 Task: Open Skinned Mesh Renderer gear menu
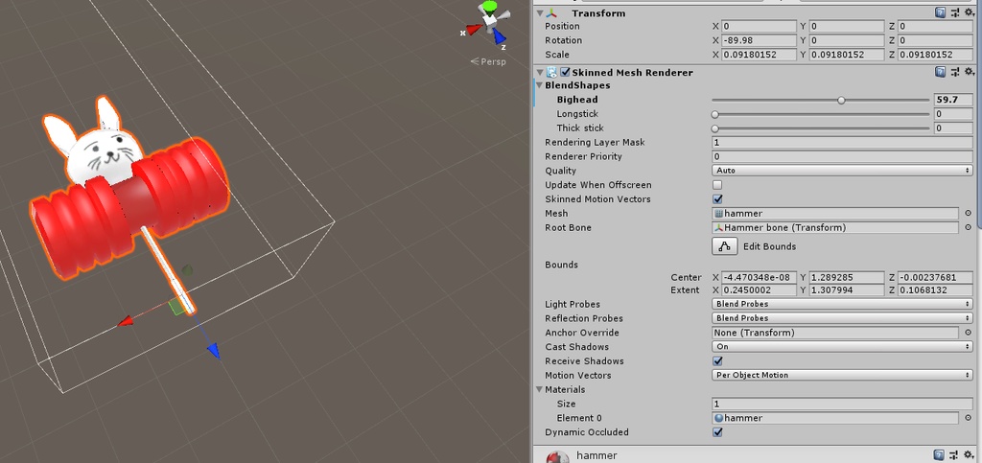[969, 72]
